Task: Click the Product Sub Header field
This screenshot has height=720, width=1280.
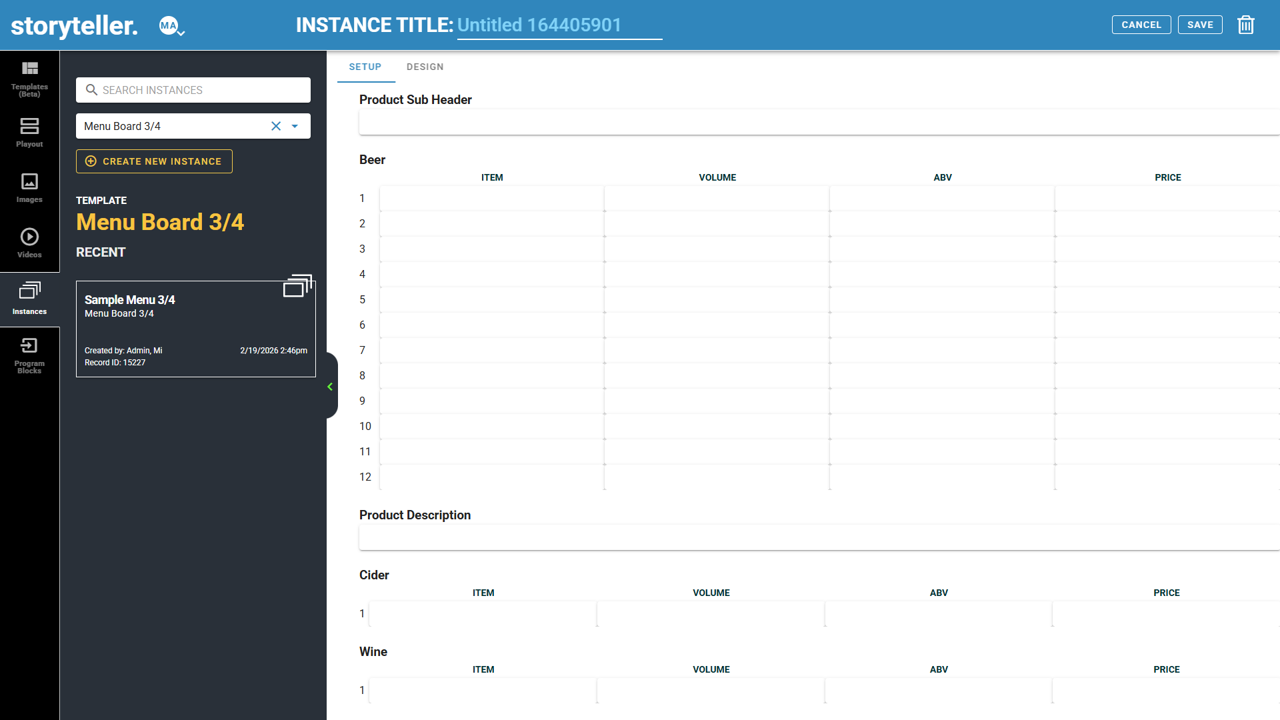Action: click(819, 123)
